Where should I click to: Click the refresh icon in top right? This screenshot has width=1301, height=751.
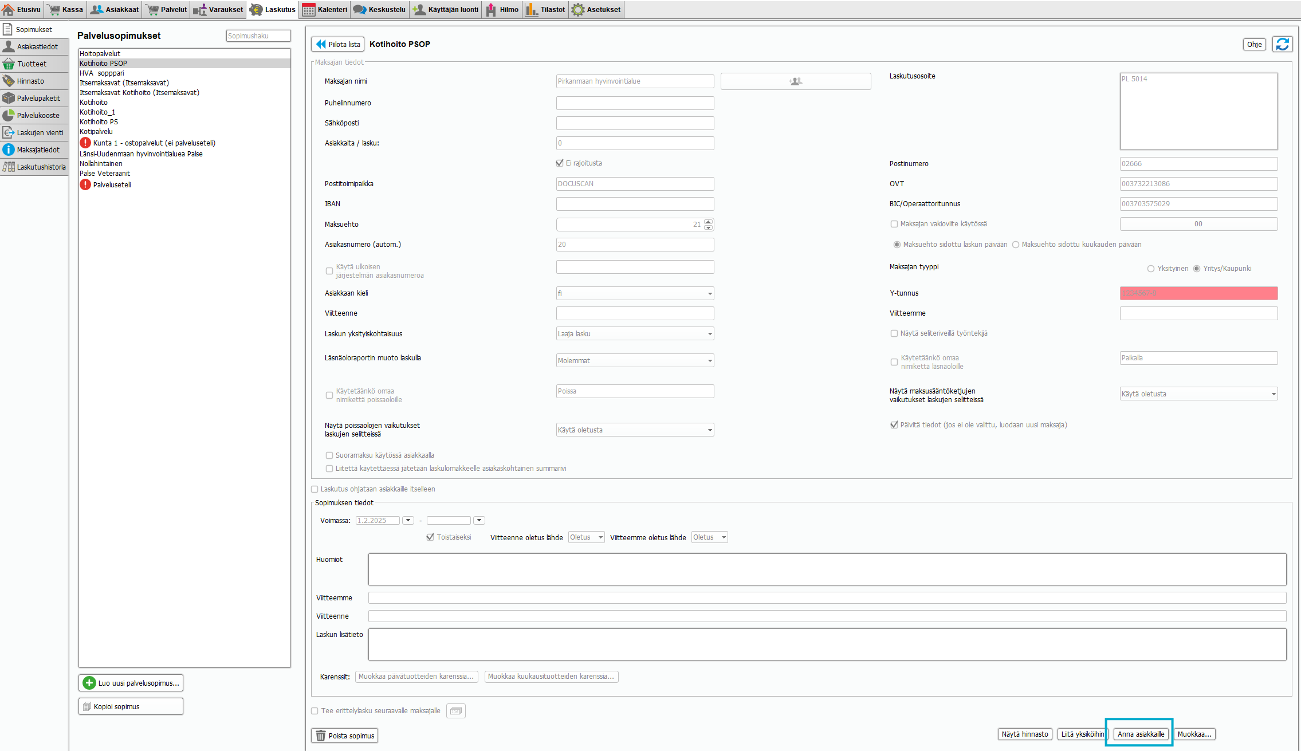[x=1283, y=44]
